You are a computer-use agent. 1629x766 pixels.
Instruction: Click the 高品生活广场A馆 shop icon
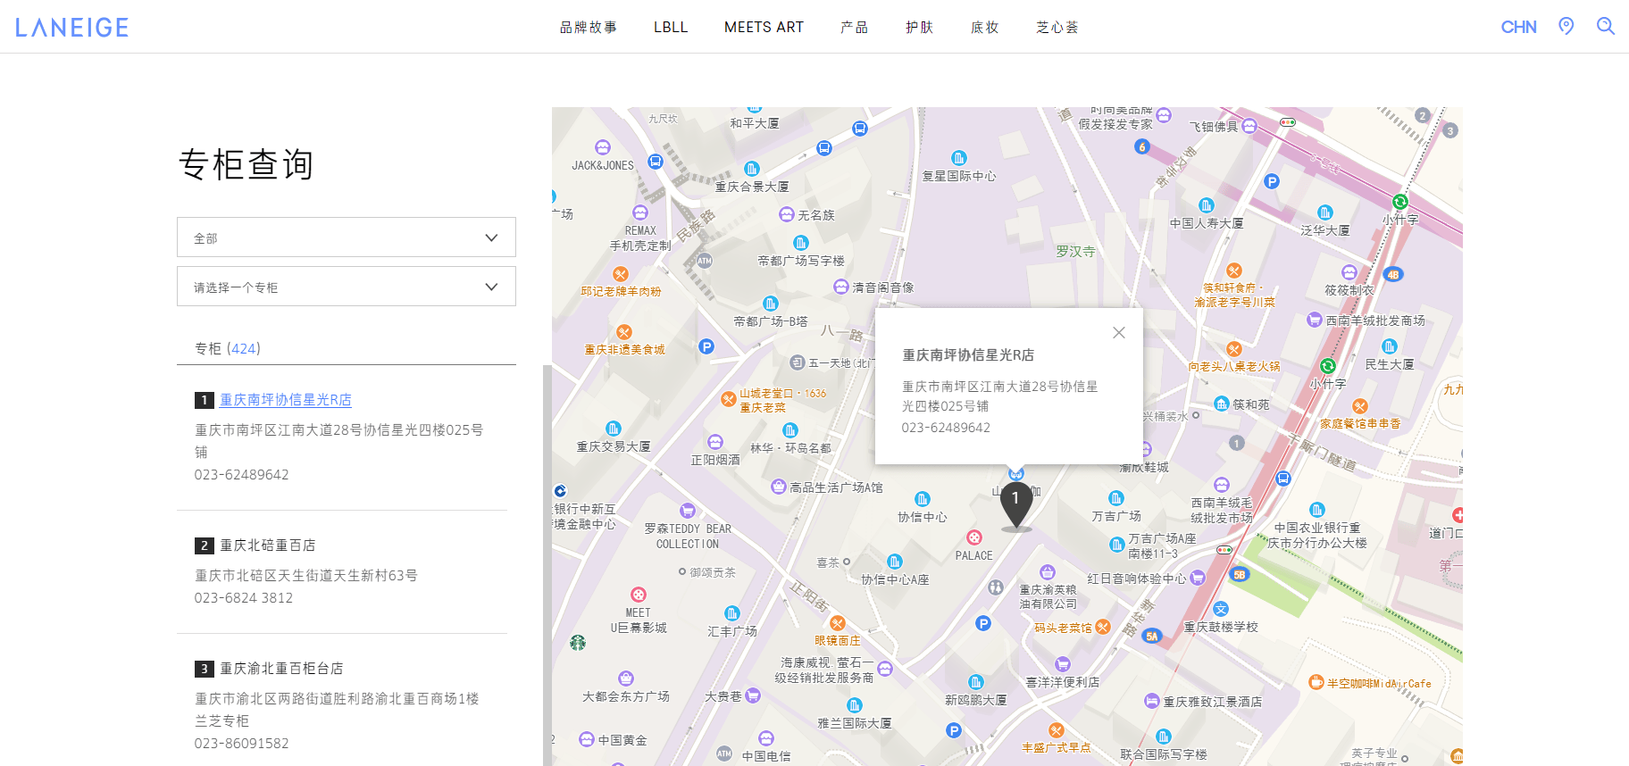(x=779, y=487)
